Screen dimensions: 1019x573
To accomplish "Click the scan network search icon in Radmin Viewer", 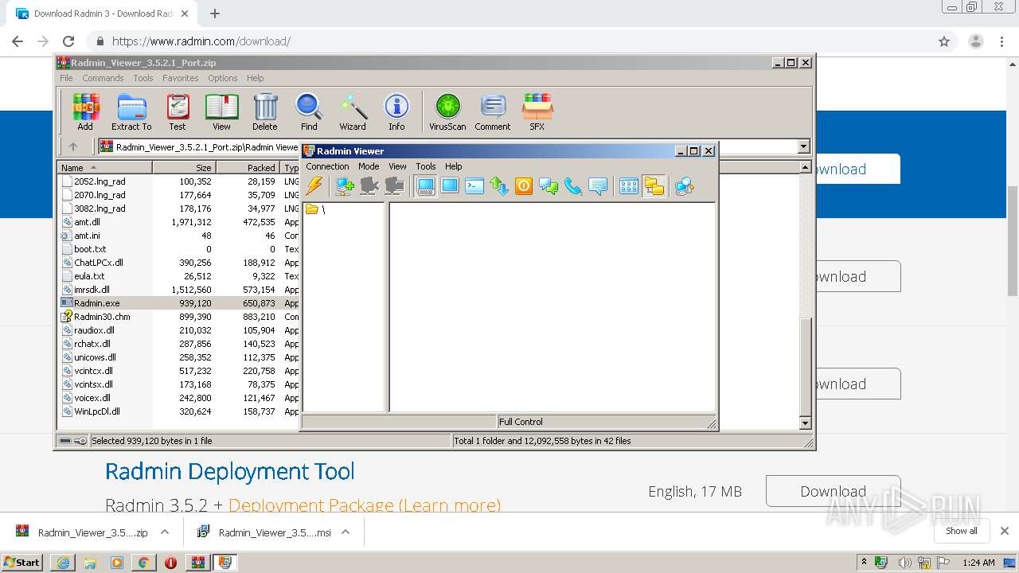I will [685, 186].
